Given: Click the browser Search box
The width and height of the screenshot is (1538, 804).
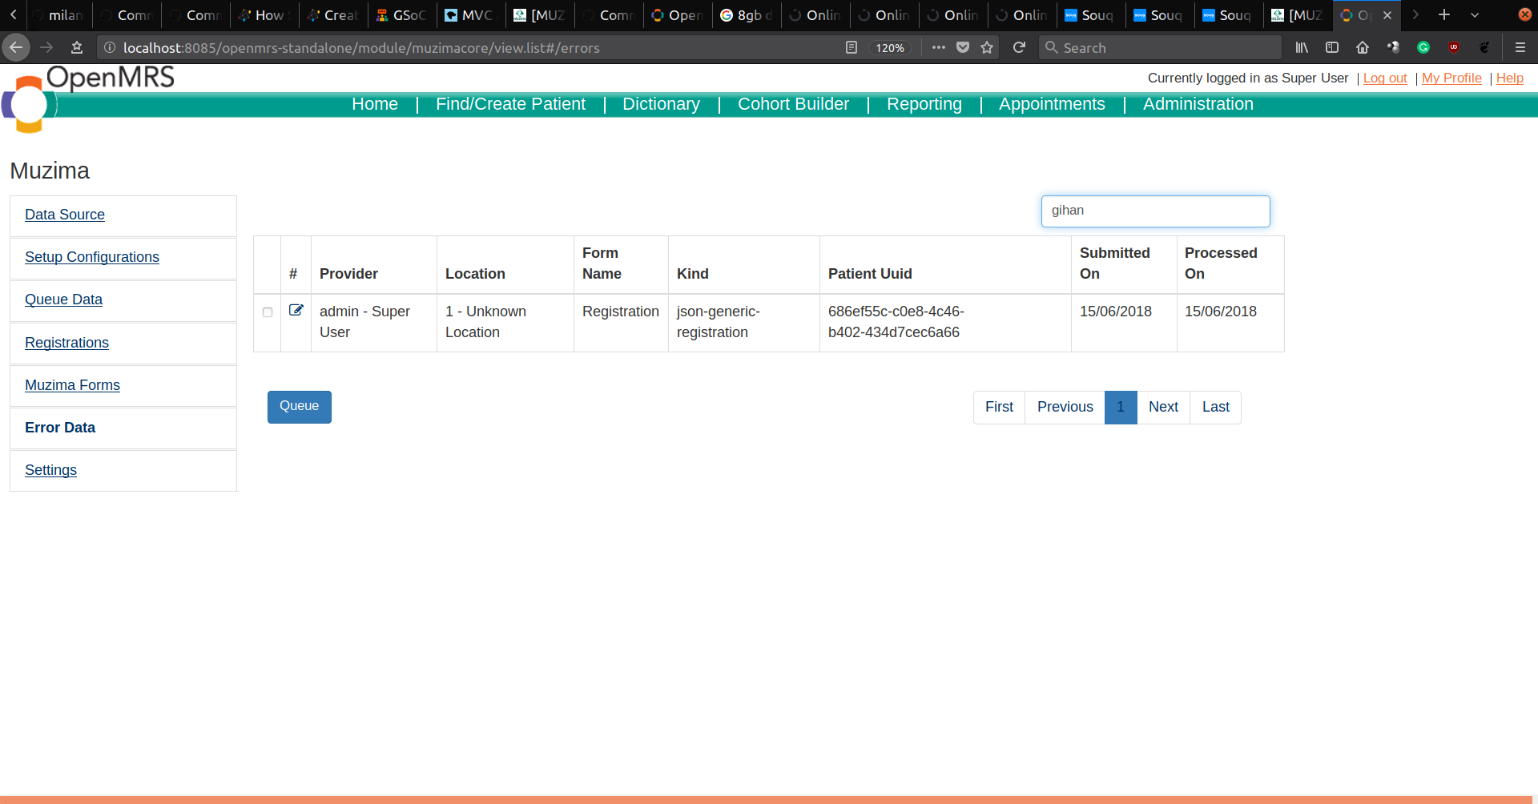Looking at the screenshot, I should coord(1159,47).
